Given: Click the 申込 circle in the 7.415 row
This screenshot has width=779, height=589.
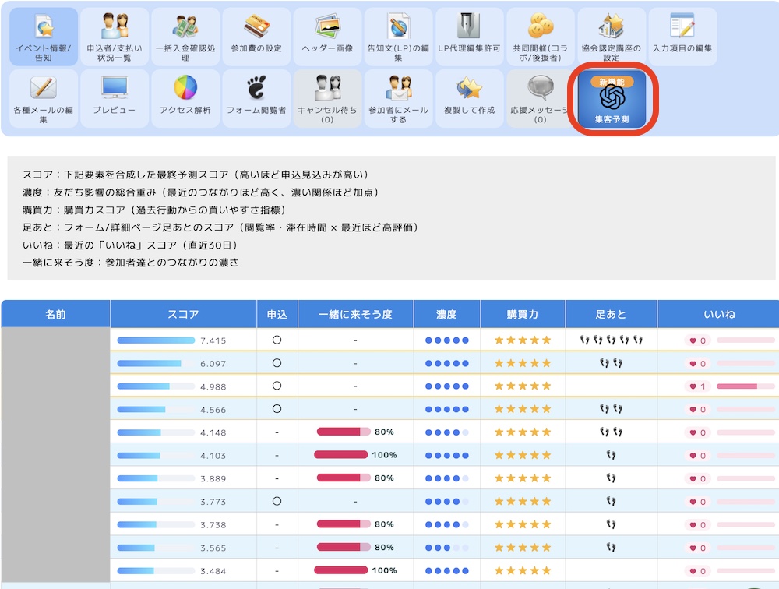Looking at the screenshot, I should (x=277, y=340).
